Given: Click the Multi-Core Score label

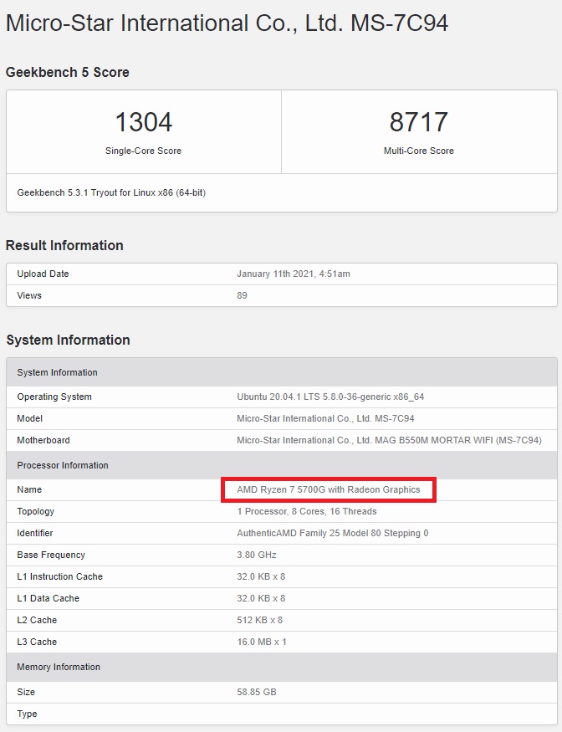Looking at the screenshot, I should (418, 151).
